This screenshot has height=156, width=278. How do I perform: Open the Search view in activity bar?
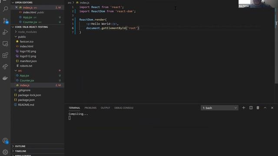coord(5,9)
